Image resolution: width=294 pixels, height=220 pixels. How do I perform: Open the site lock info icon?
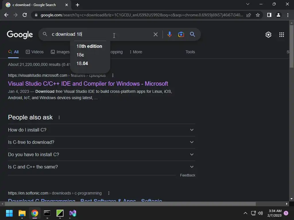click(x=36, y=15)
